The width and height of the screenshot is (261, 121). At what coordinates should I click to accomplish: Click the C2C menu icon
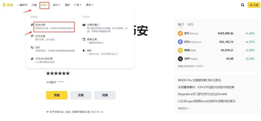click(x=32, y=47)
